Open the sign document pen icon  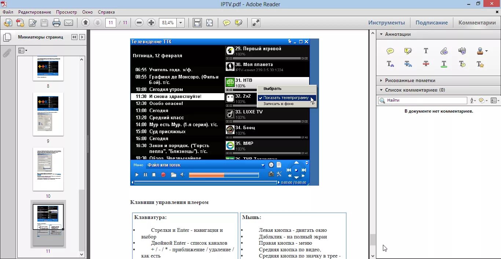[32, 23]
